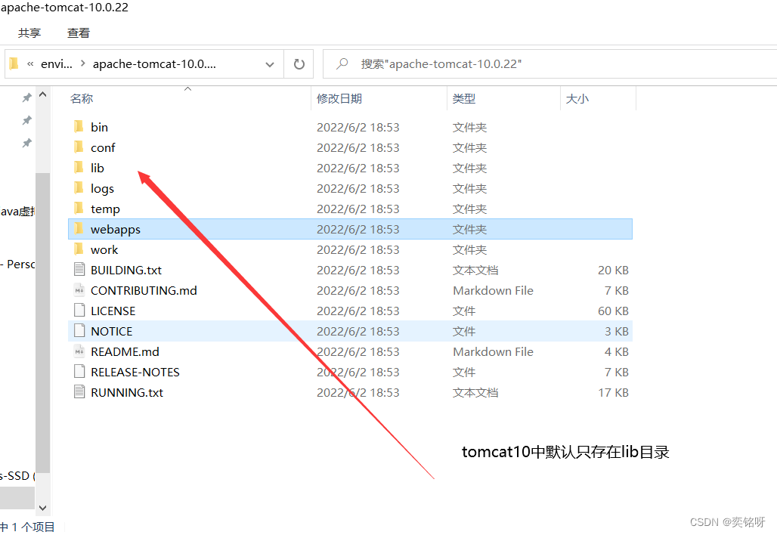Open the 共享 ribbon tab
This screenshot has width=777, height=535.
click(29, 33)
